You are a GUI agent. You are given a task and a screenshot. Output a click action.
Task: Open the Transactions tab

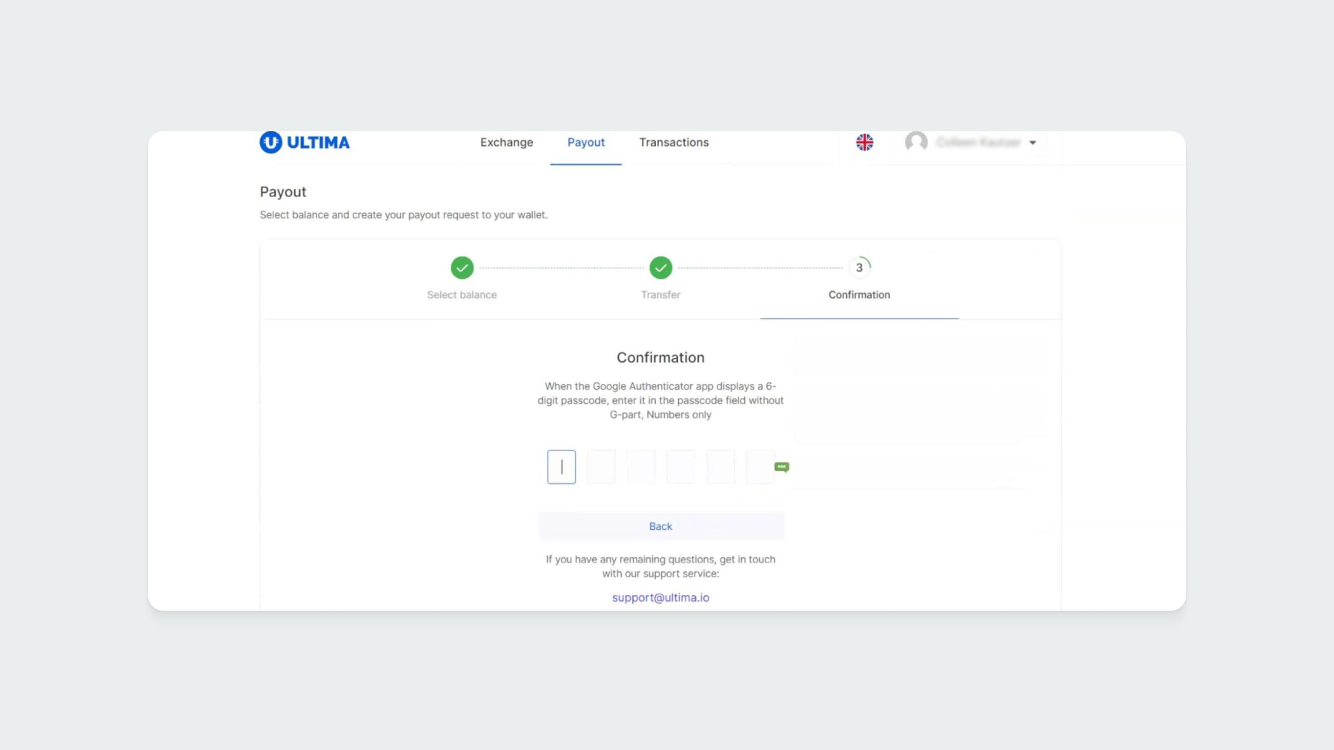click(674, 142)
